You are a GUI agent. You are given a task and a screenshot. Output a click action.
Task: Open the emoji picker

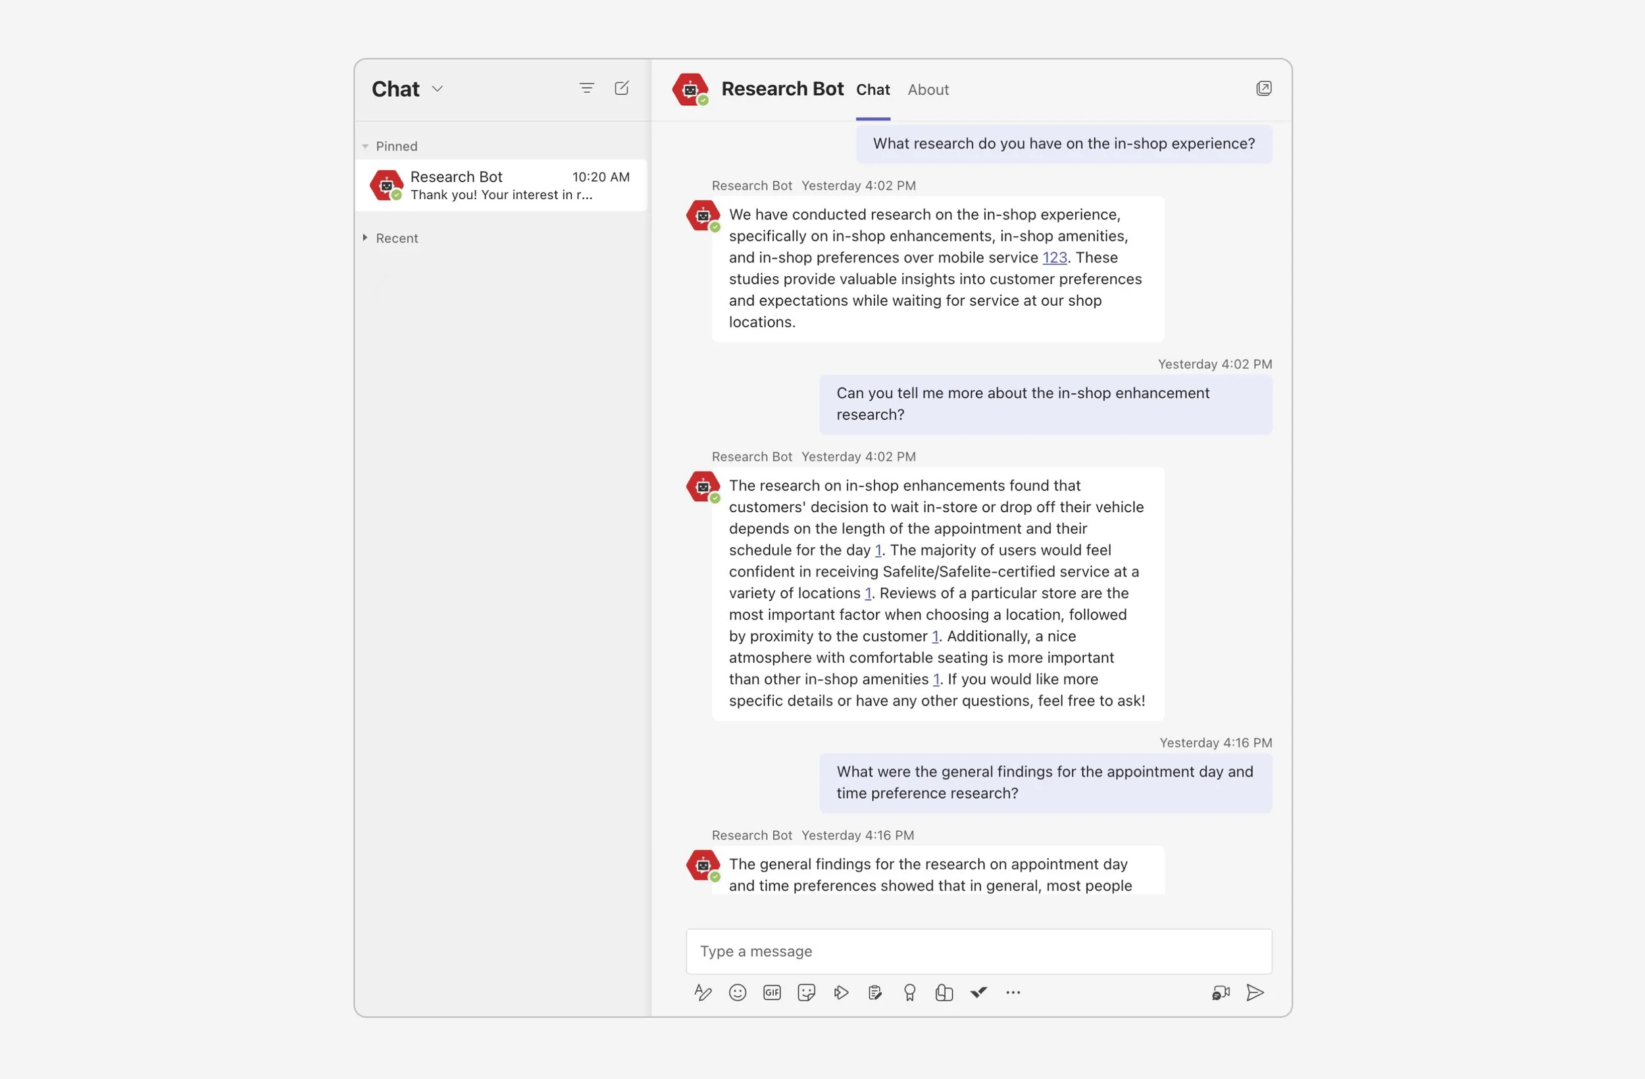pos(738,993)
